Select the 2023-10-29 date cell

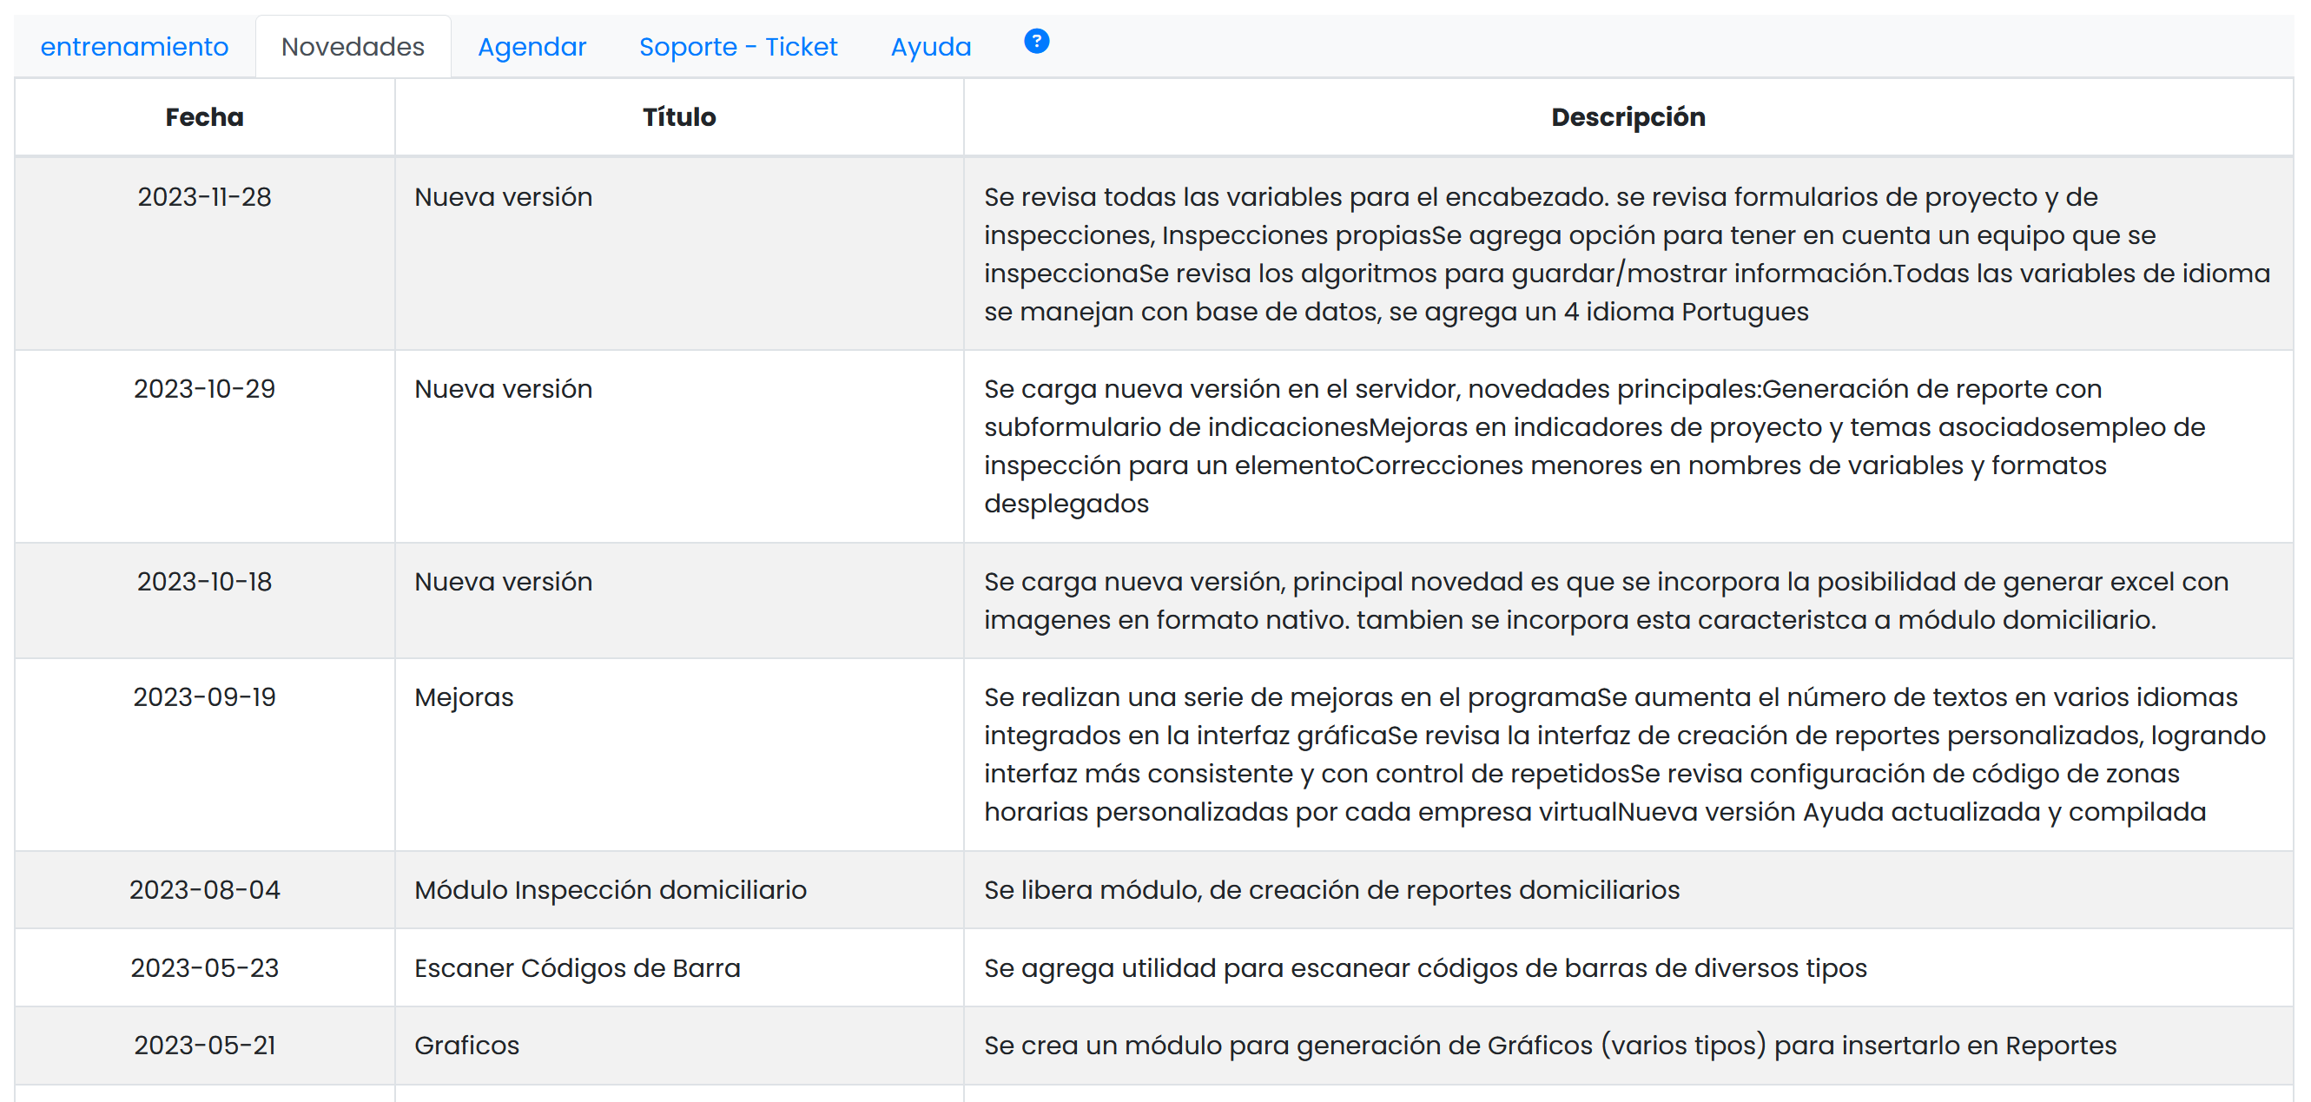tap(205, 389)
